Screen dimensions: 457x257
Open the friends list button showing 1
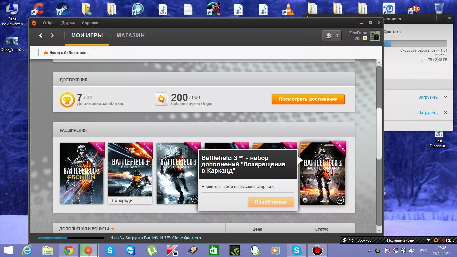click(x=332, y=36)
